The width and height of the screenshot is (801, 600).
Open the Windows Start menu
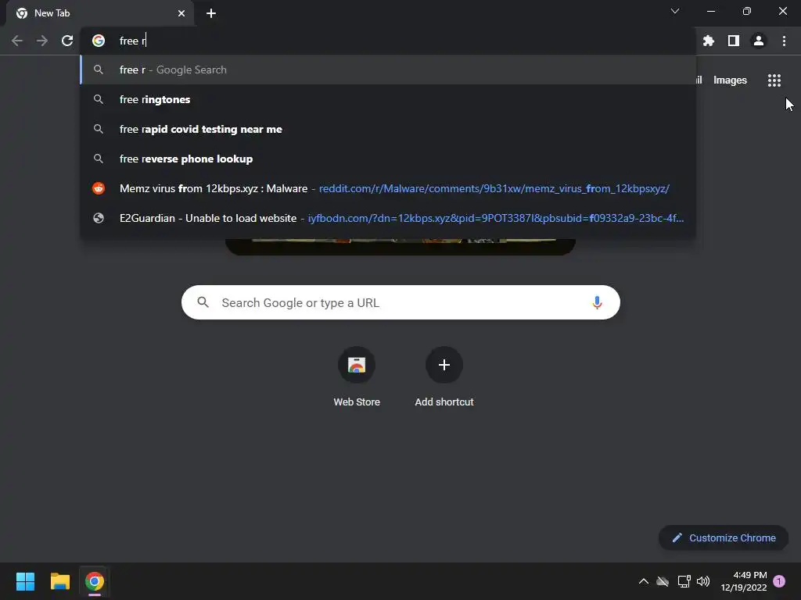pyautogui.click(x=25, y=581)
